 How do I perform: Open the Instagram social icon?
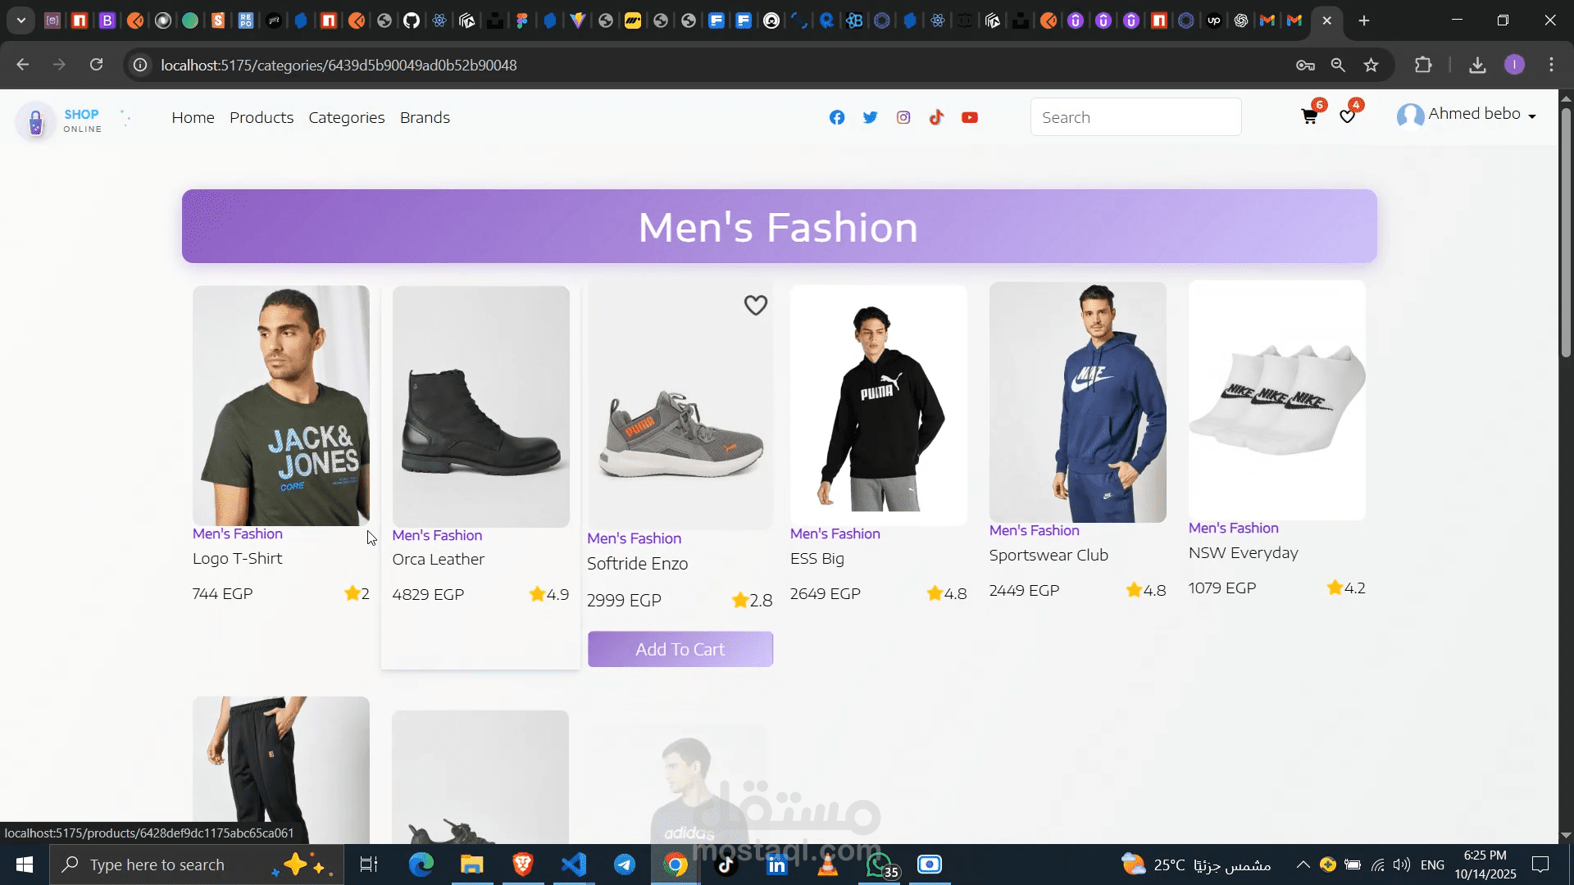pyautogui.click(x=903, y=117)
